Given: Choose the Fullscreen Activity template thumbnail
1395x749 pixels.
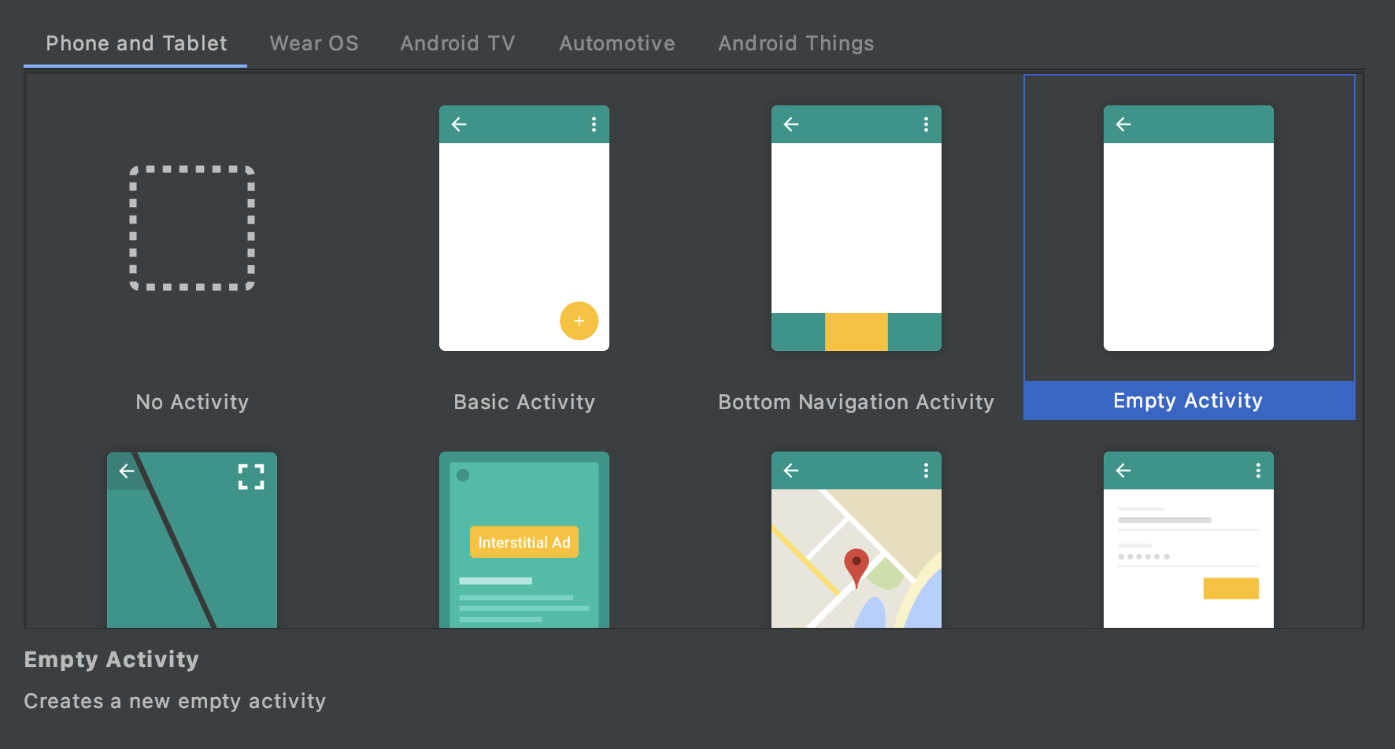Looking at the screenshot, I should [x=192, y=540].
